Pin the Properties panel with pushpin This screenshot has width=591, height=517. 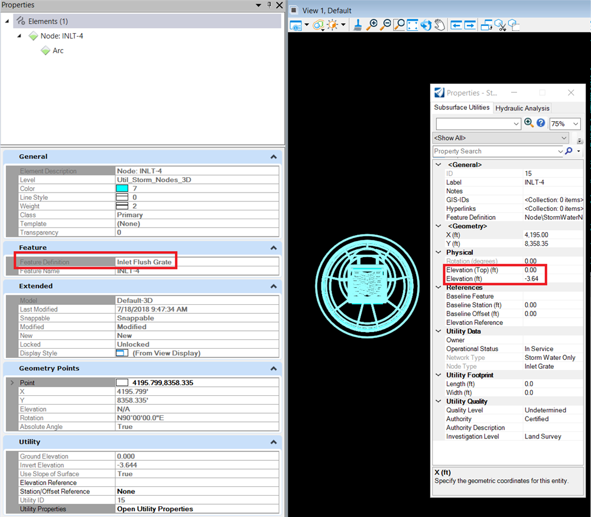269,5
